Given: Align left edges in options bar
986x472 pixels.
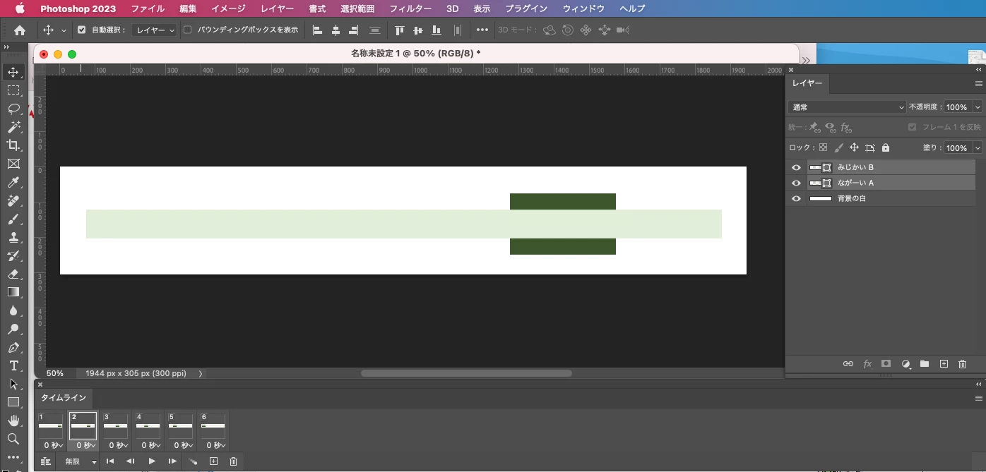Looking at the screenshot, I should coord(318,30).
